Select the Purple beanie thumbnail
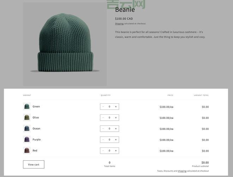 pyautogui.click(x=27, y=139)
